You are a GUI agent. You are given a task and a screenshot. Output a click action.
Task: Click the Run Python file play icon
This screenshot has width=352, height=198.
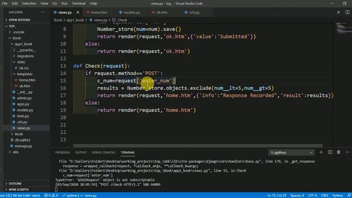point(339,12)
